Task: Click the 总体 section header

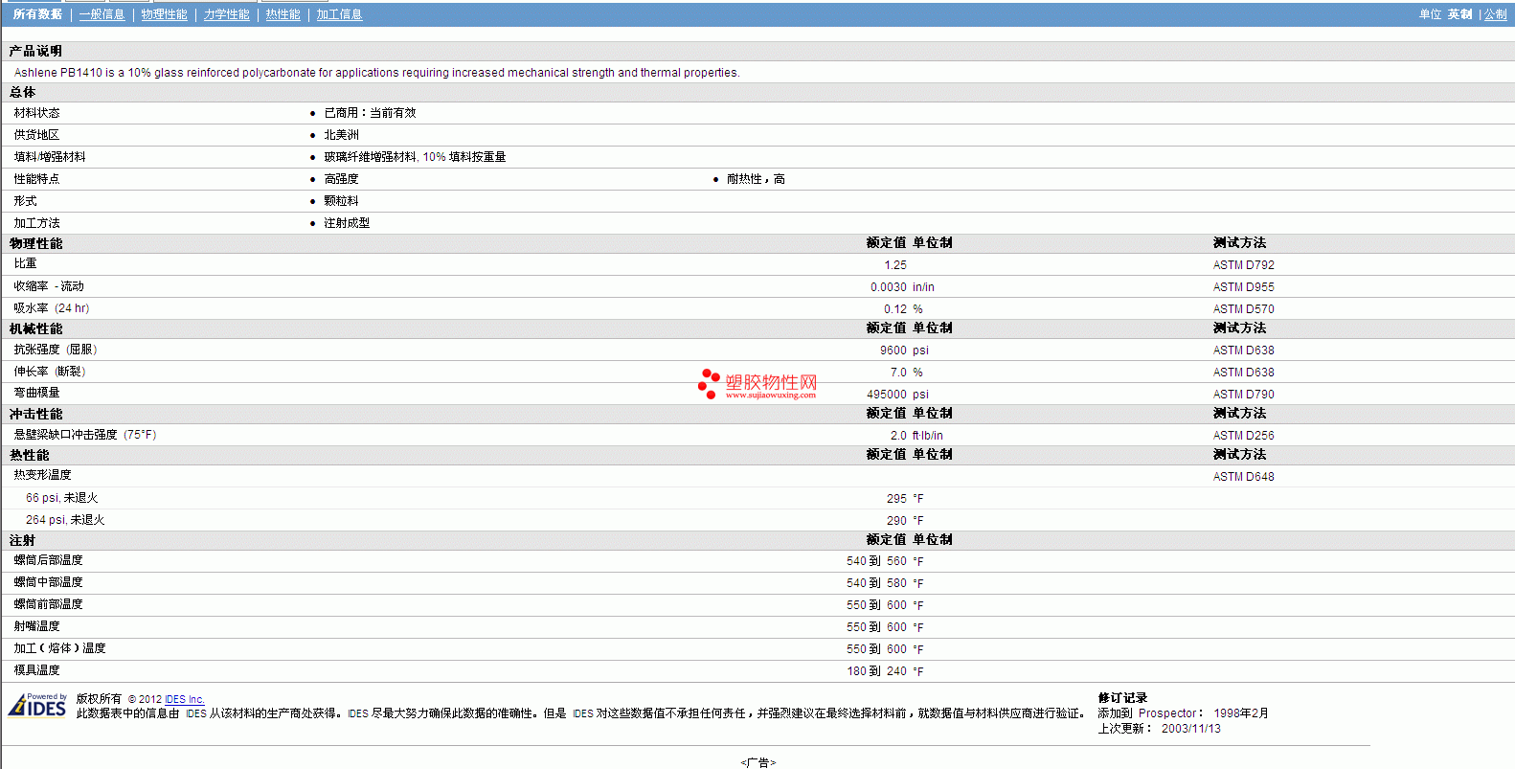Action: tap(22, 92)
